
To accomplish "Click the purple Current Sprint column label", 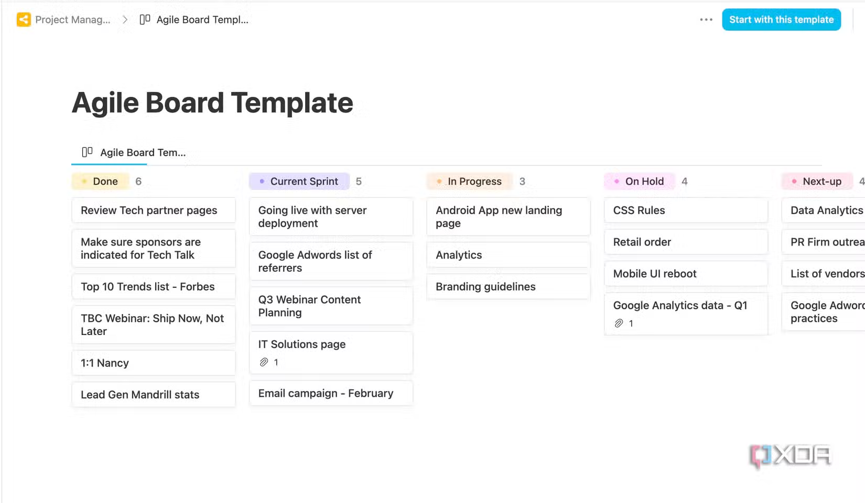I will pos(299,182).
